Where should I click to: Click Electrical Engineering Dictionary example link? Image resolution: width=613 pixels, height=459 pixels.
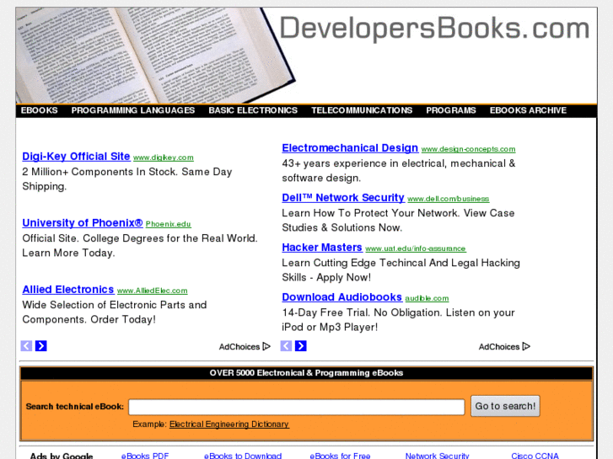(x=229, y=424)
